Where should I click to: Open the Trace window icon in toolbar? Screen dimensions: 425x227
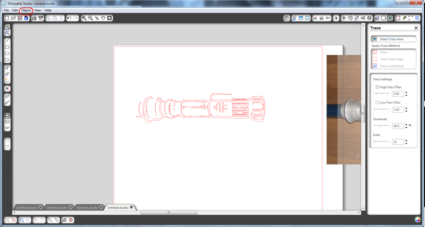point(390,18)
